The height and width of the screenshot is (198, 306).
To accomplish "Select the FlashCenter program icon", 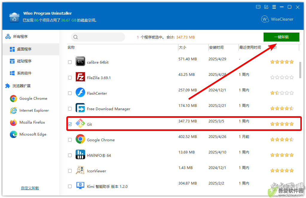I will tap(80, 92).
